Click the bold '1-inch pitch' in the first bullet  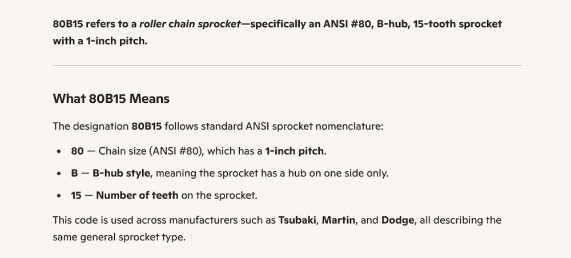point(294,151)
